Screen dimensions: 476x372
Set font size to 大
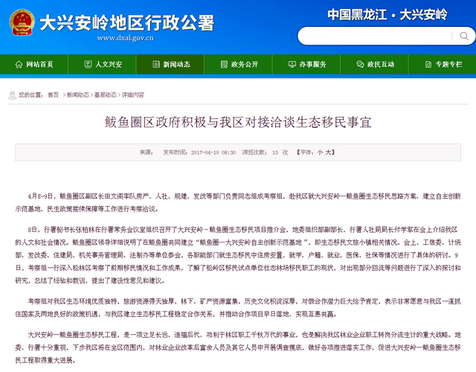[328, 153]
